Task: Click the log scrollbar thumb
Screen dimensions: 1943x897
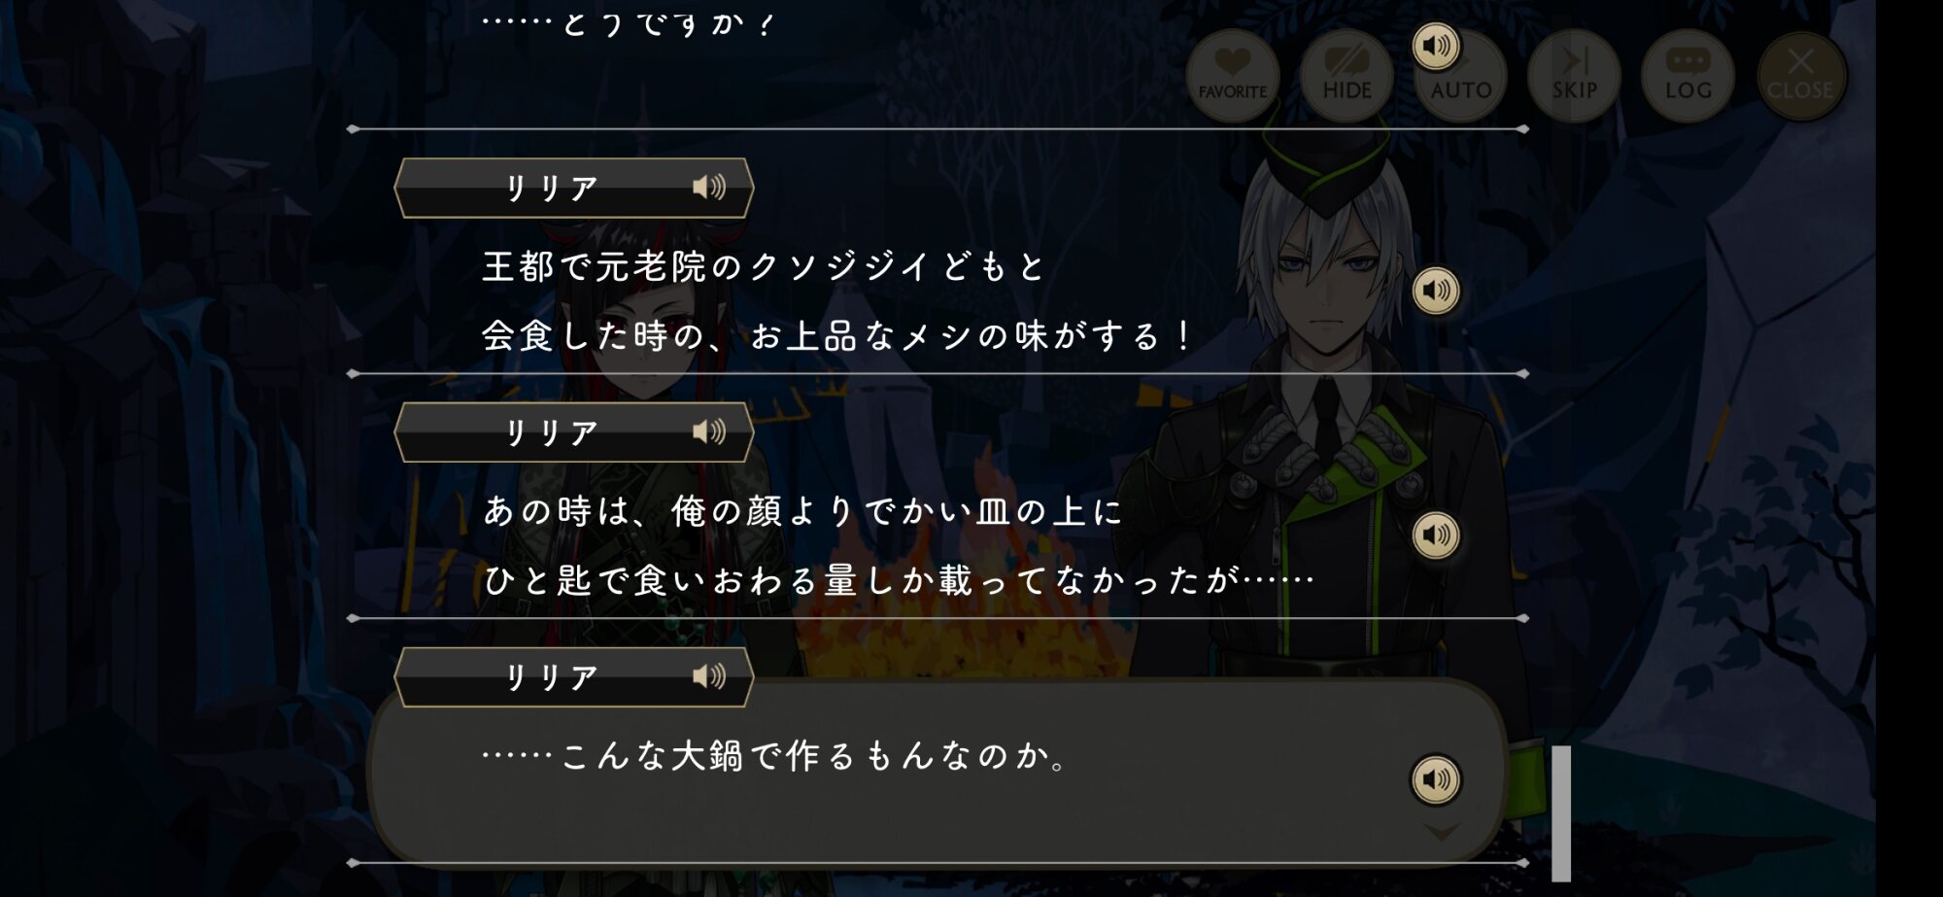Action: coord(1561,813)
